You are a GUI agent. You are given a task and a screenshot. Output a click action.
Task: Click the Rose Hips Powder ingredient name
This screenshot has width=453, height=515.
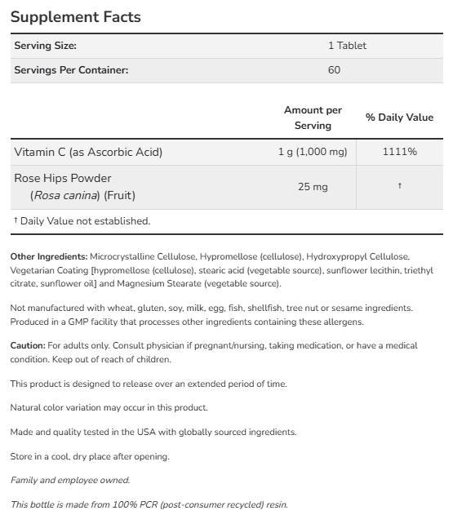[x=63, y=178]
